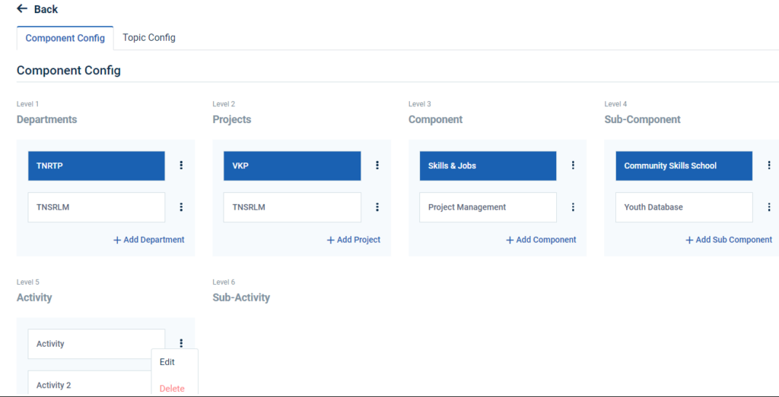
Task: Choose Edit from the context menu
Action: [167, 363]
